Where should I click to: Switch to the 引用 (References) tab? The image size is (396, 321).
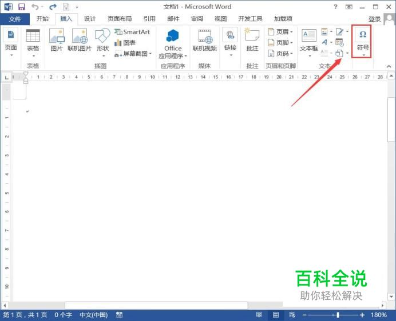tap(149, 19)
